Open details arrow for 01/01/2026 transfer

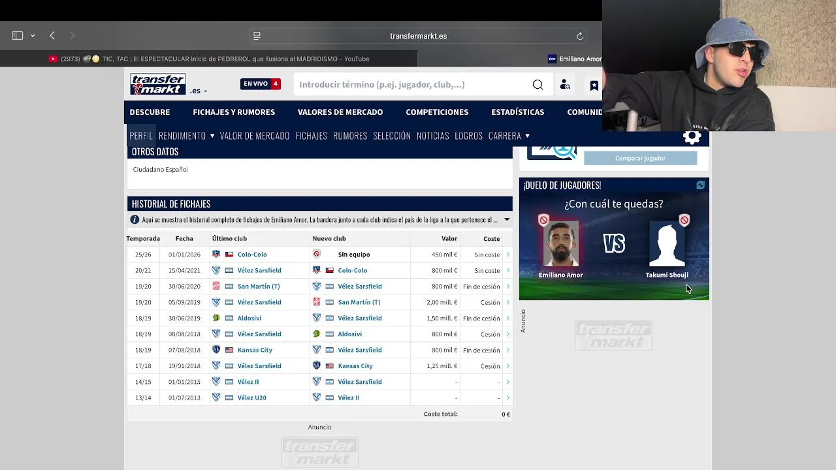click(507, 255)
